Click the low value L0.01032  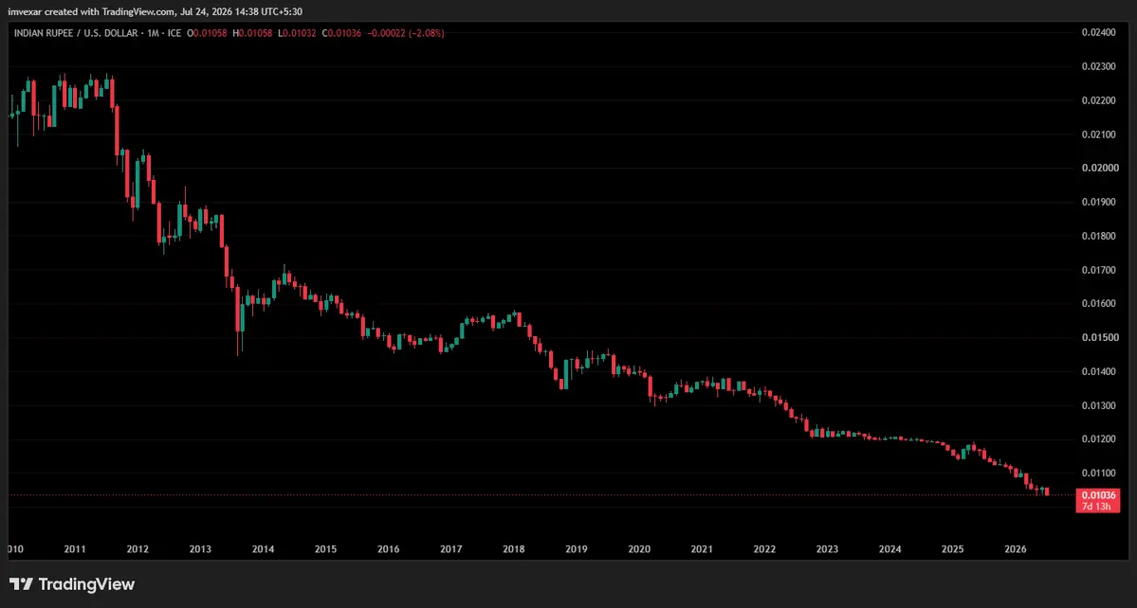[296, 33]
